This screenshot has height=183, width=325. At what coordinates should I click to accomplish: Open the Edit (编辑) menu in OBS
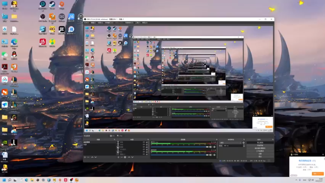pyautogui.click(x=93, y=23)
